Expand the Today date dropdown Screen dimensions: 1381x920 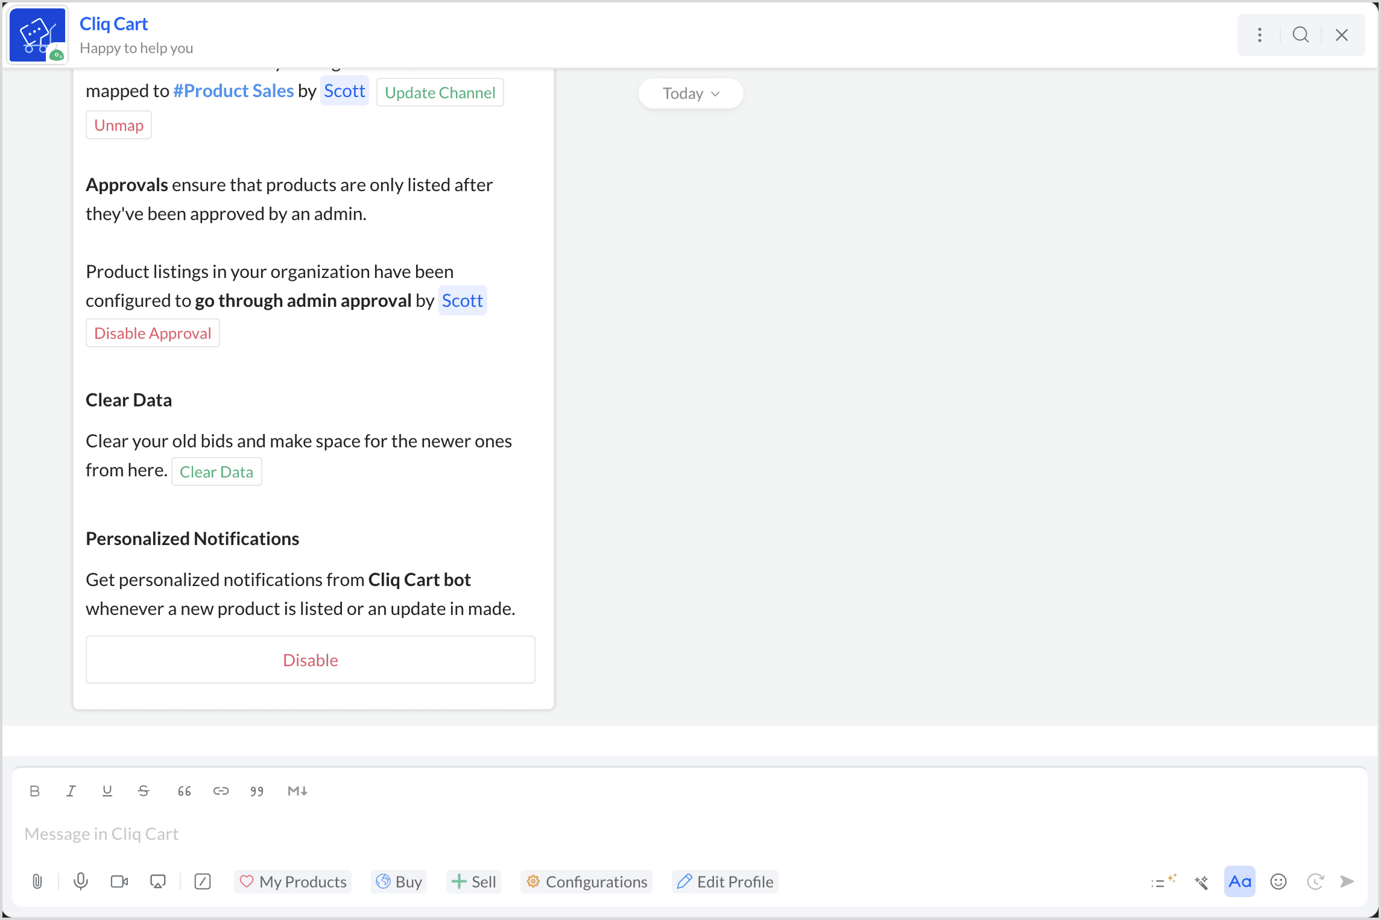tap(690, 93)
